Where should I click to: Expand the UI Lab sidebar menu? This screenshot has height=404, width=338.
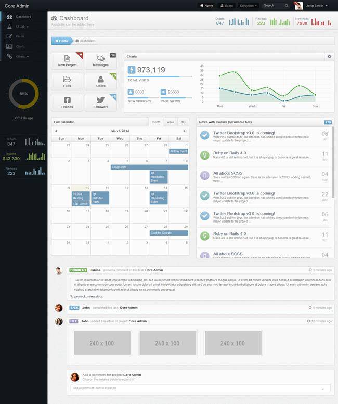(22, 27)
